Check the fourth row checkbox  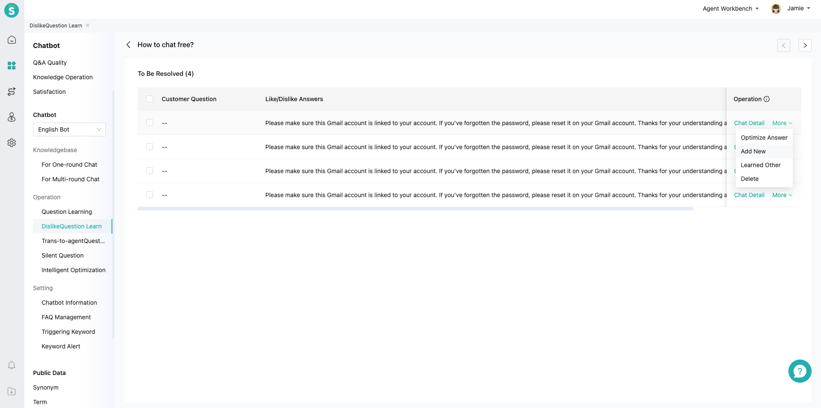point(150,195)
